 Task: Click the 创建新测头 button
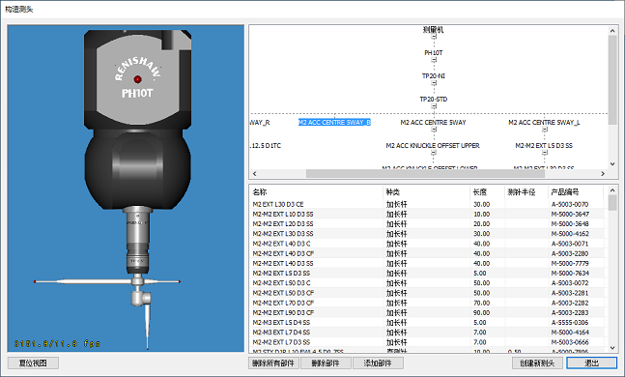537,363
